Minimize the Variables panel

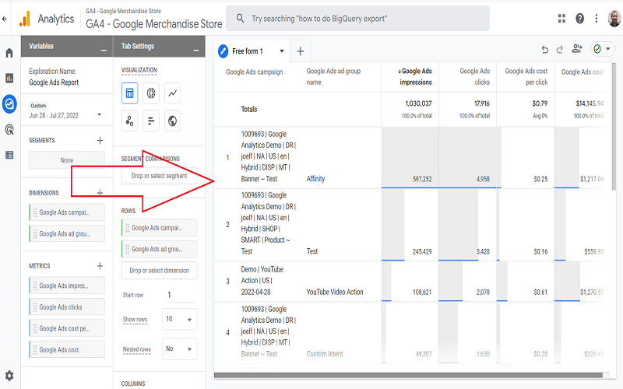click(104, 51)
